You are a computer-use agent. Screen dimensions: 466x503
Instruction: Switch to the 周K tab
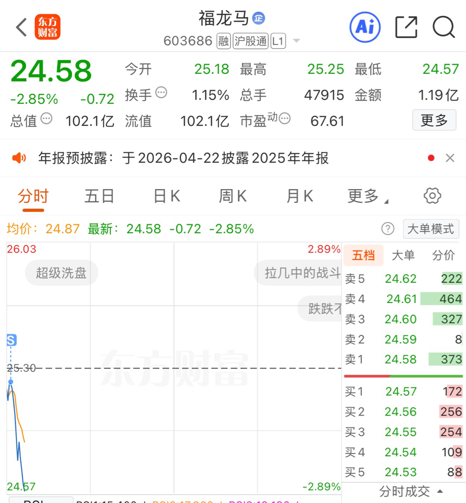[233, 196]
